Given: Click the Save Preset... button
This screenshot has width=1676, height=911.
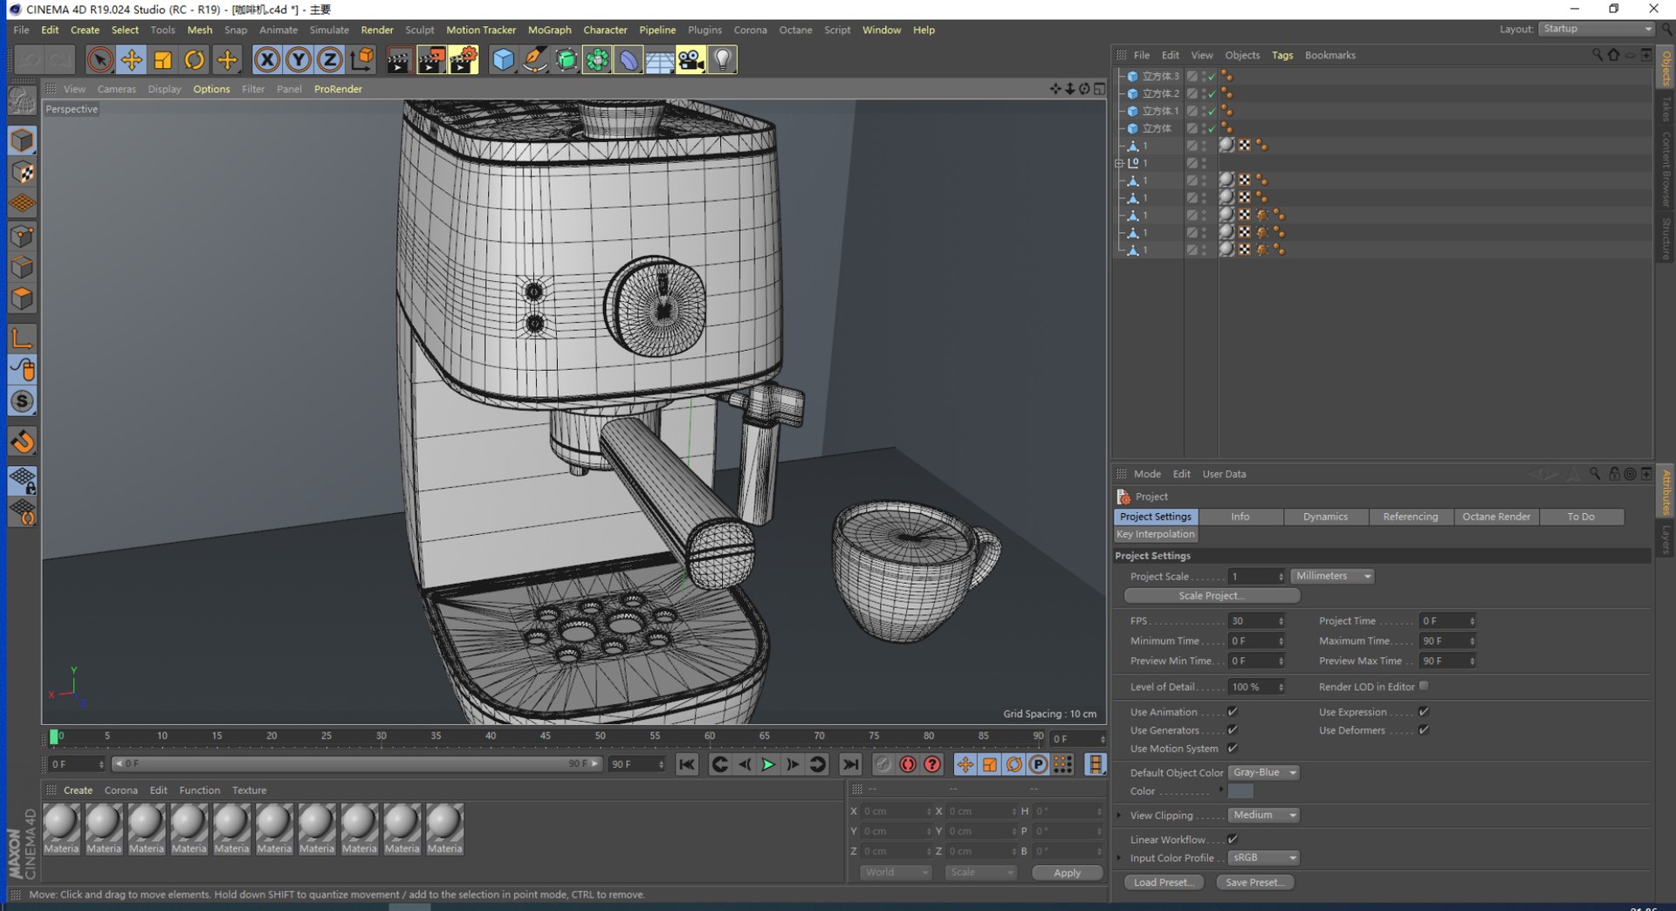Looking at the screenshot, I should click(x=1254, y=882).
